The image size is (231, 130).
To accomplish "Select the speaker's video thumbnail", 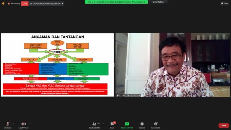I will [x=173, y=65].
